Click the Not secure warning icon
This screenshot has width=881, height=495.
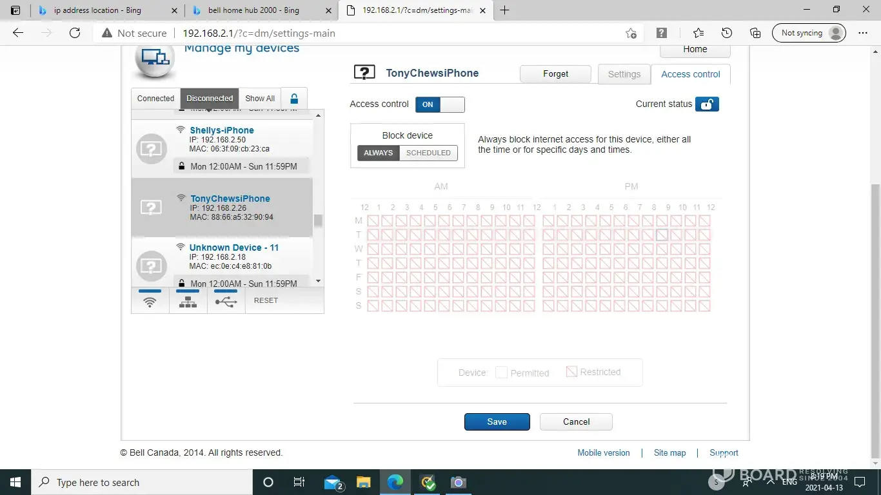[x=107, y=33]
